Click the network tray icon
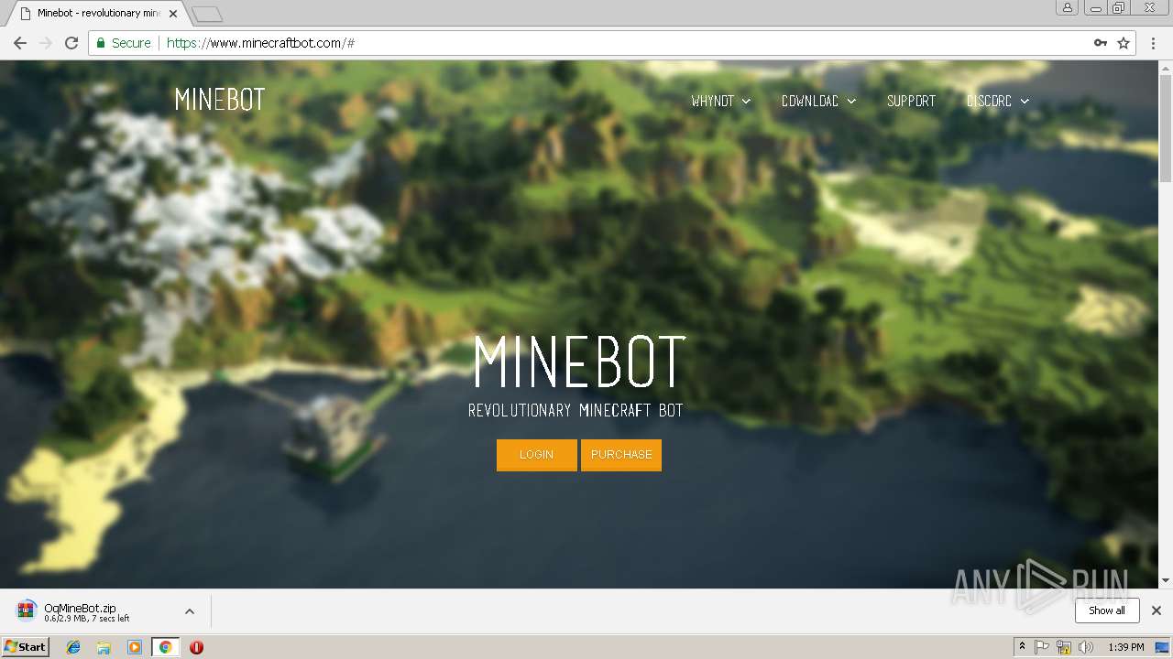1173x659 pixels. (x=1064, y=647)
